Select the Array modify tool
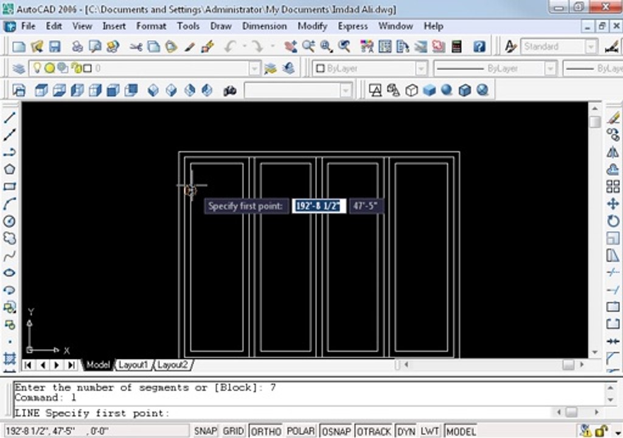 click(613, 186)
